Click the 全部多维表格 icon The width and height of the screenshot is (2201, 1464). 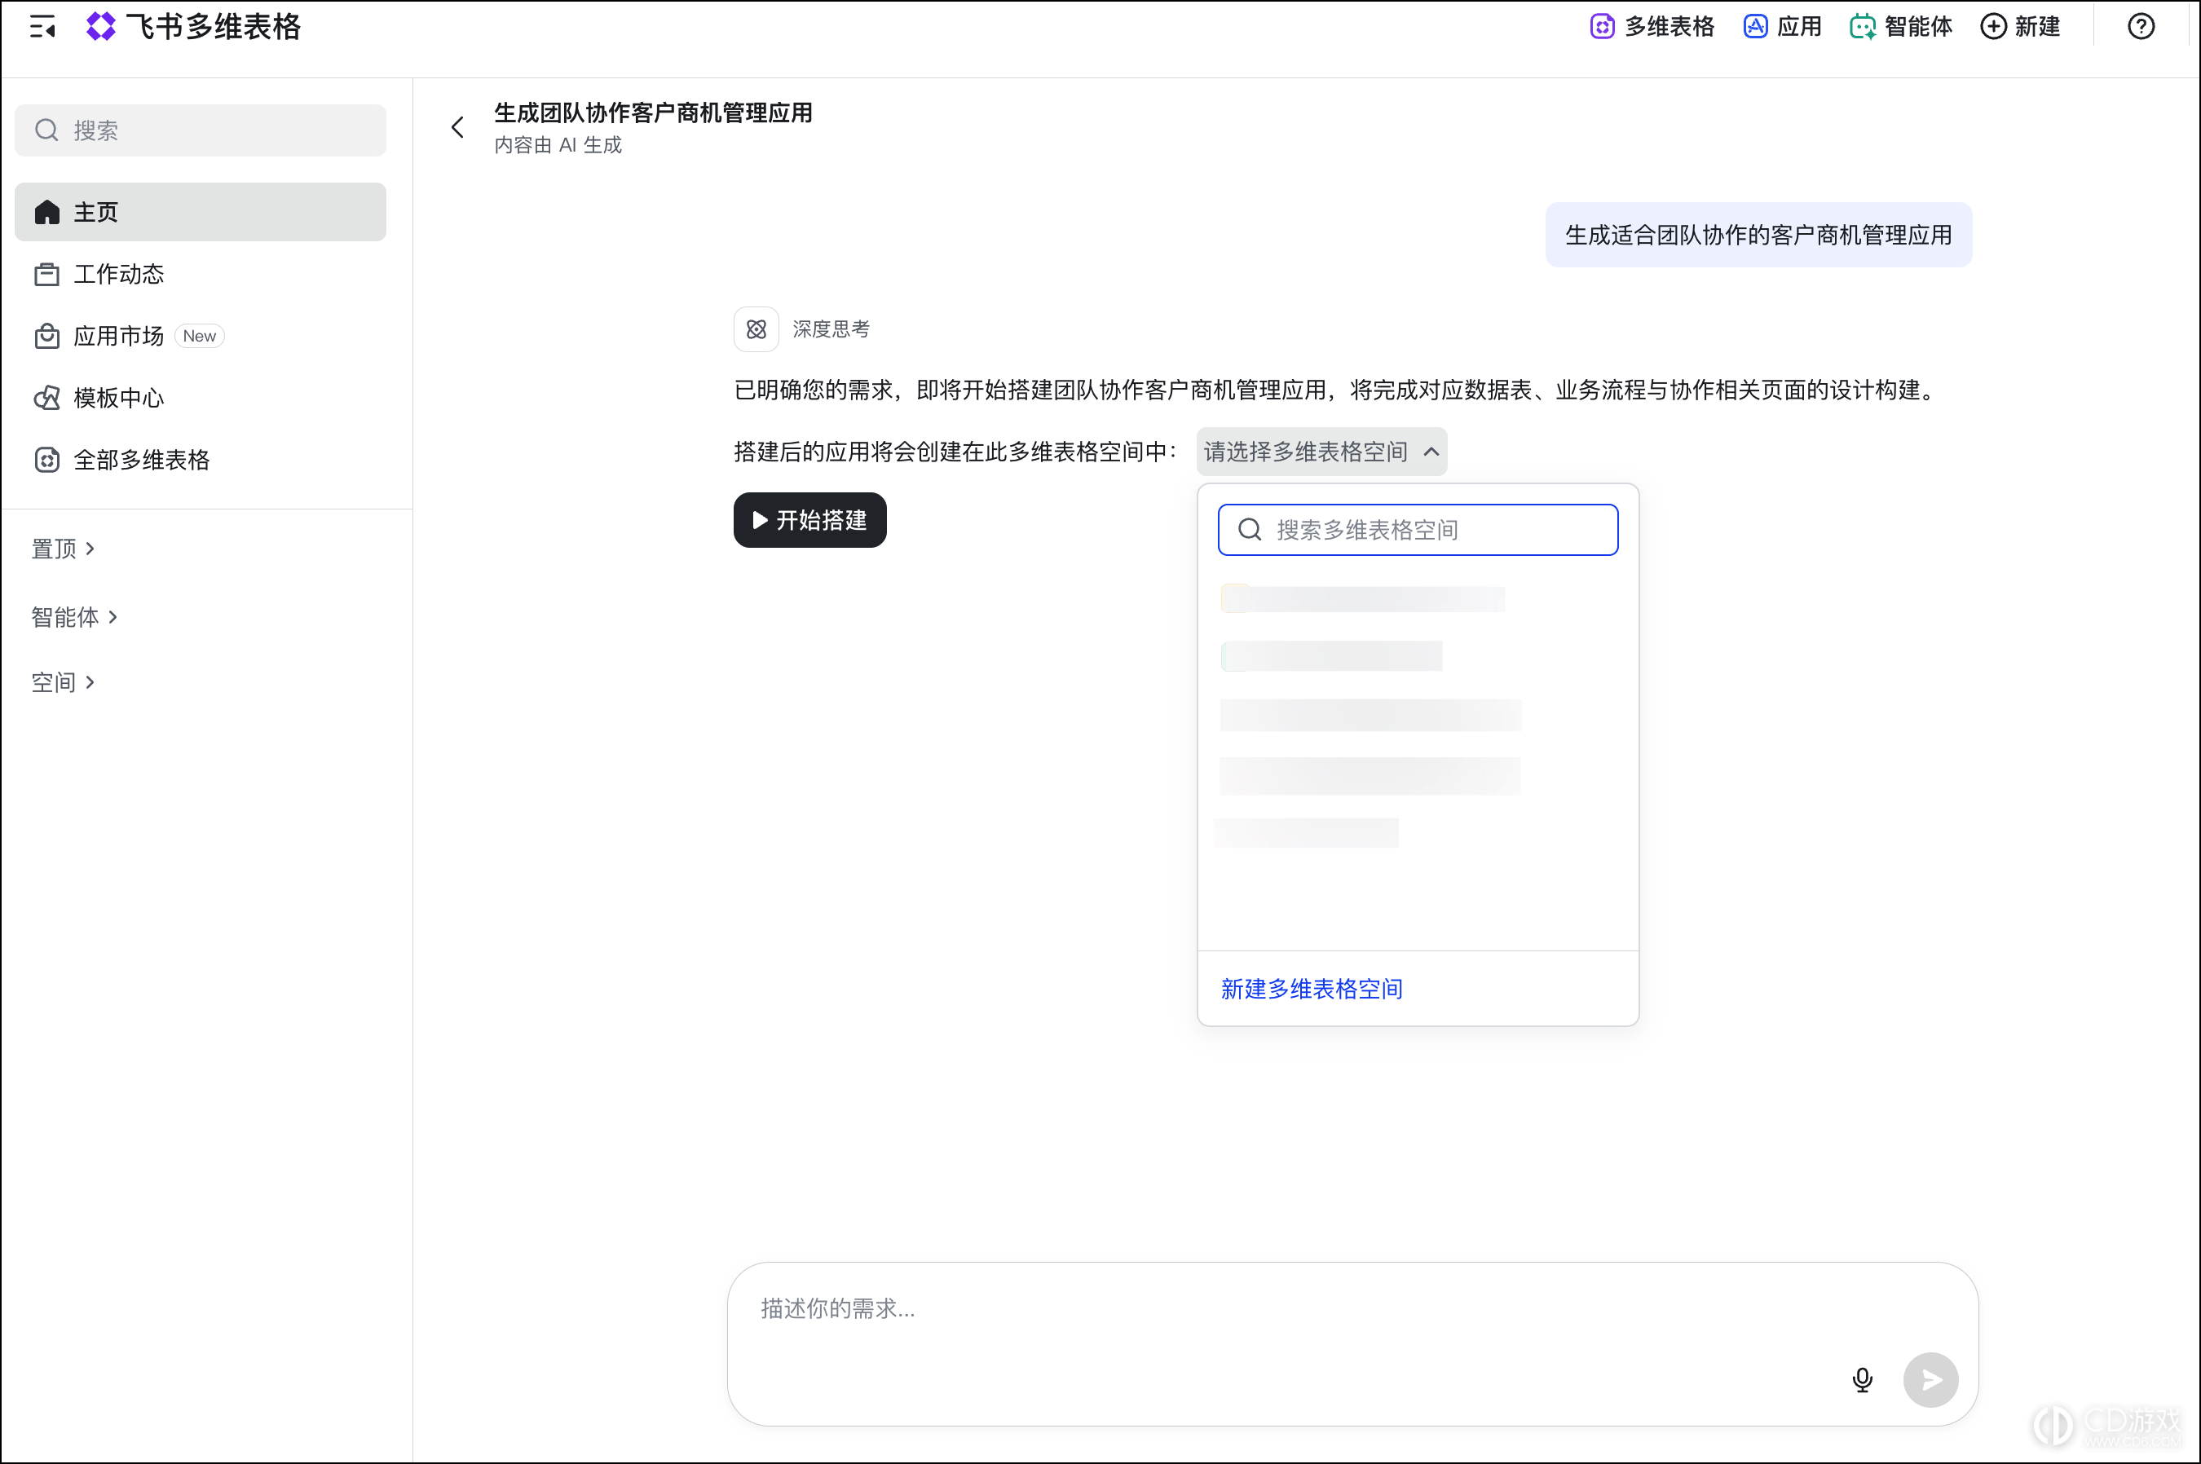click(x=46, y=460)
